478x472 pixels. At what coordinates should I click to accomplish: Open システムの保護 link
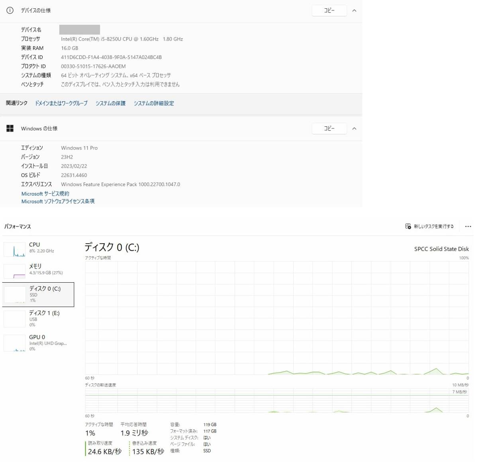pos(110,103)
